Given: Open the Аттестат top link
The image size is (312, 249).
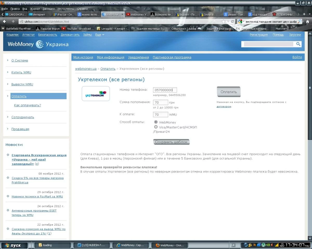Looking at the screenshot, I should click(x=28, y=35).
